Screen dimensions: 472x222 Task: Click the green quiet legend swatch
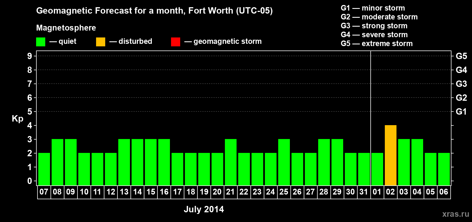41,42
